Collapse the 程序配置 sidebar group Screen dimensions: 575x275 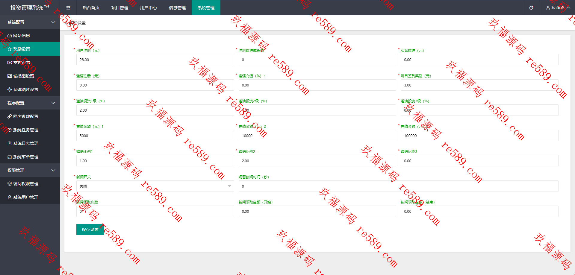pos(30,103)
